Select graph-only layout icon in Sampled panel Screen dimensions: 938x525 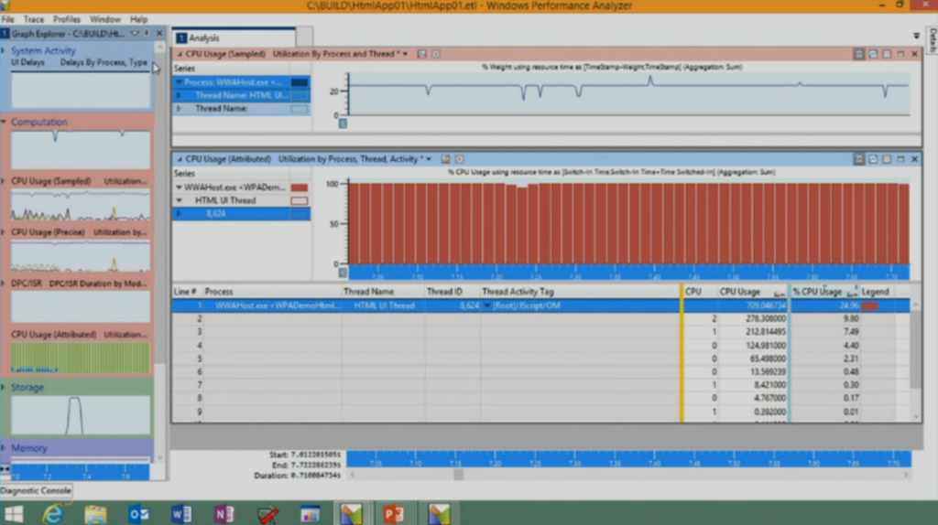[859, 54]
